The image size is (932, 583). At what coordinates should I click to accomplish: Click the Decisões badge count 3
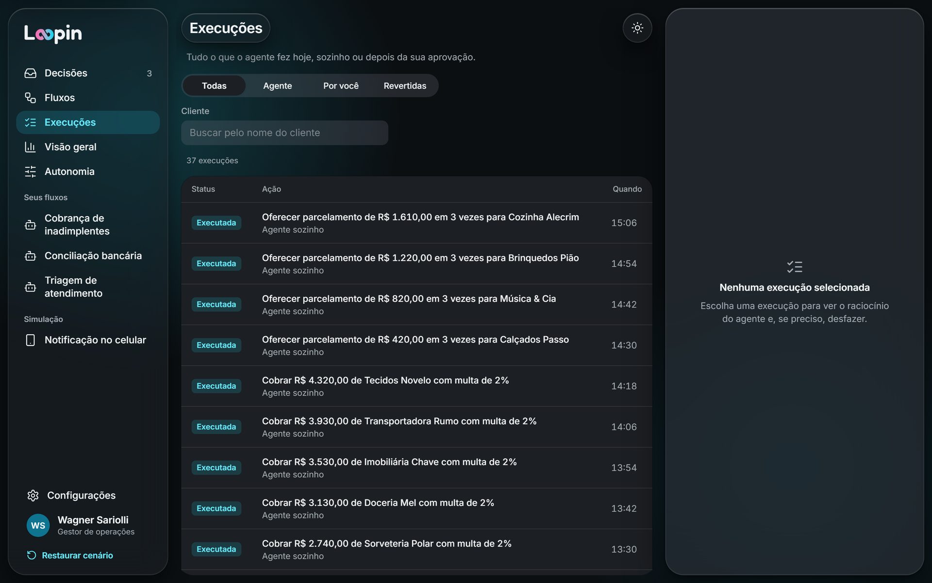coord(149,73)
